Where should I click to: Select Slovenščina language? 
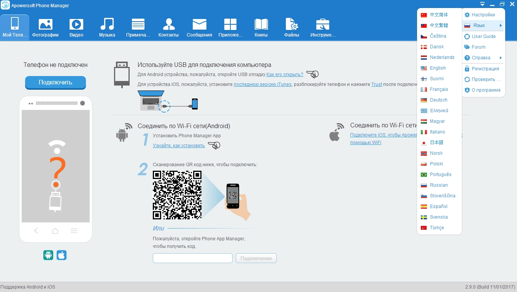439,196
